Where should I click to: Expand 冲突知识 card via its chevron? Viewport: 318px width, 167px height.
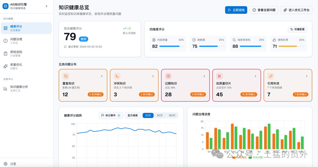[x=153, y=76]
